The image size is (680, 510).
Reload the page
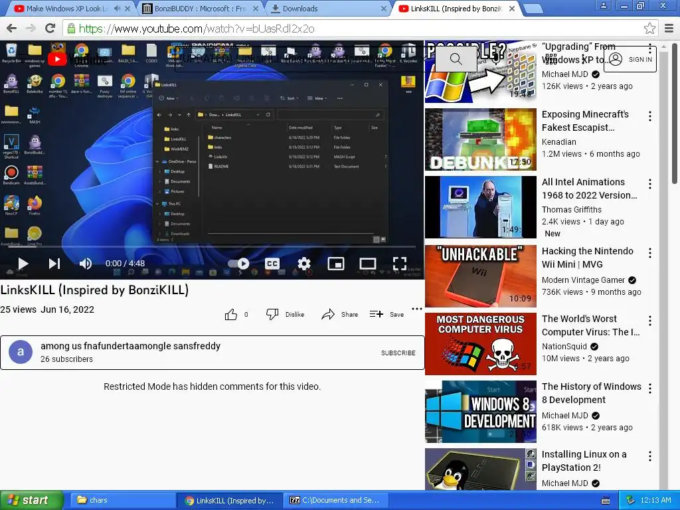click(50, 28)
